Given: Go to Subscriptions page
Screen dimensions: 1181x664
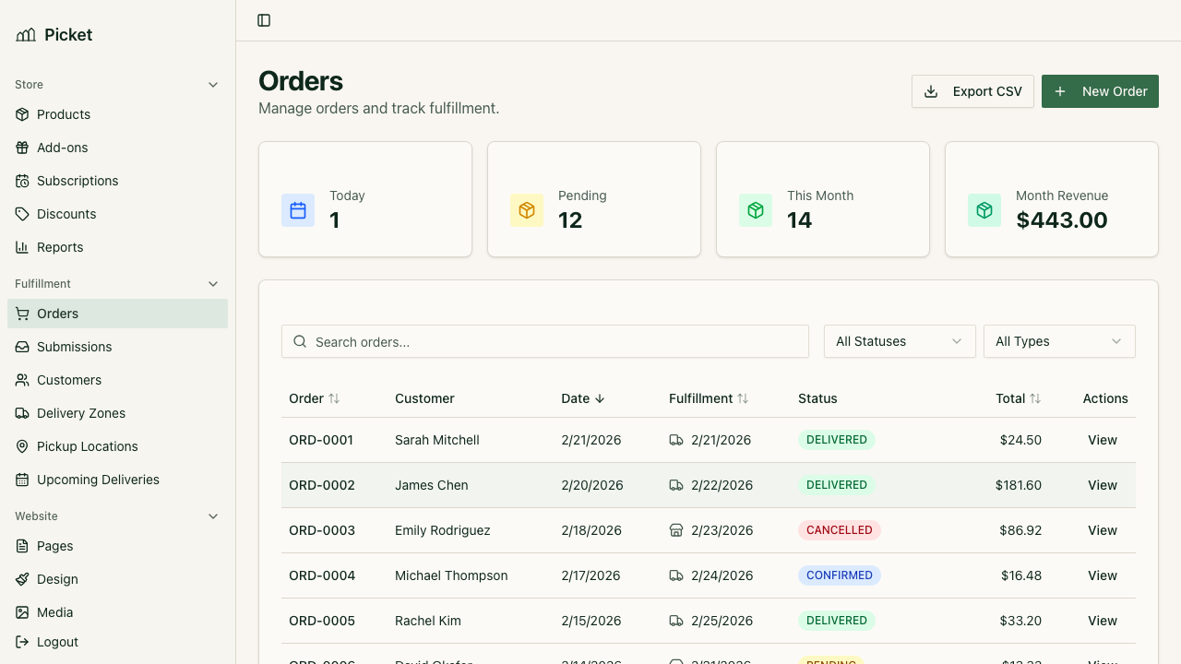Looking at the screenshot, I should (x=117, y=181).
